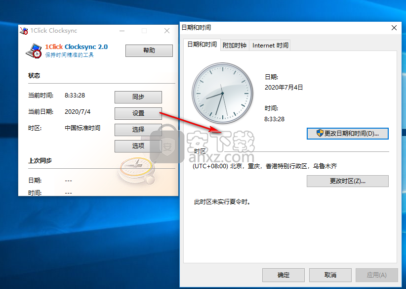The image size is (406, 289).
Task: Open the Internet 时间 tab
Action: pos(270,46)
